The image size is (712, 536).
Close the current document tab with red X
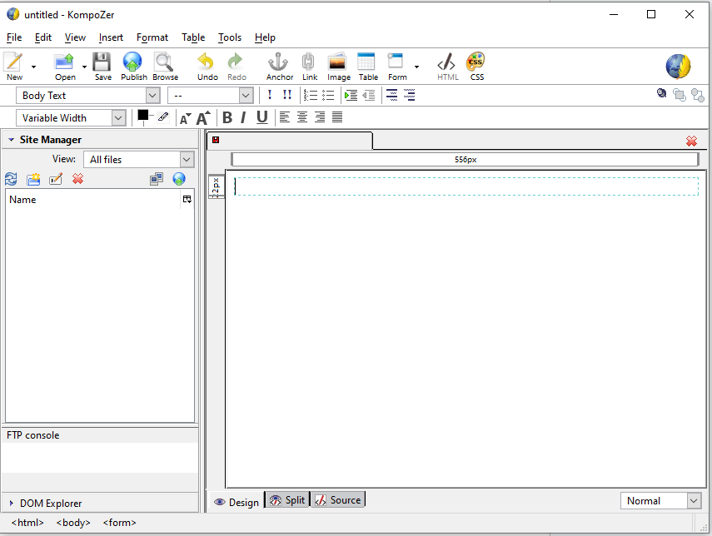(x=691, y=141)
